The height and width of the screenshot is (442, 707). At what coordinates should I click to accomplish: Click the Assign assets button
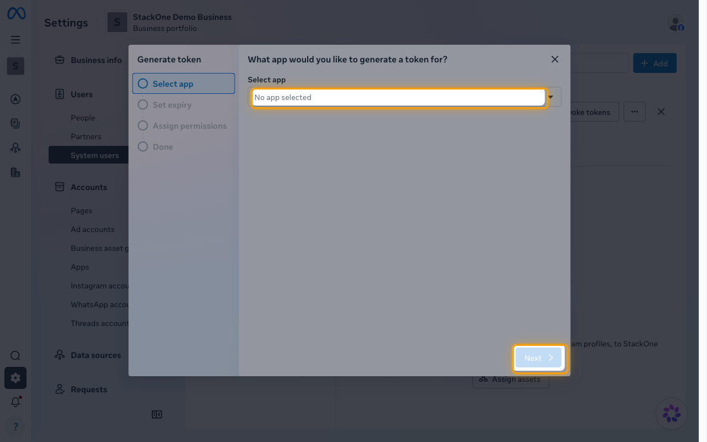click(x=511, y=379)
